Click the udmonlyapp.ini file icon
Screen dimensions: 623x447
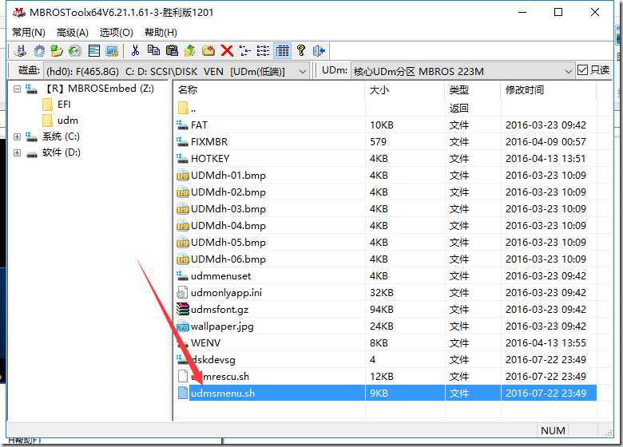[x=182, y=293]
